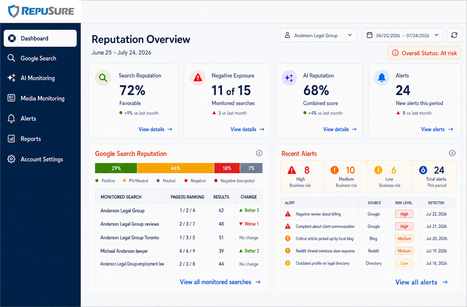The image size is (467, 307).
Task: Click the refresh icon button
Action: (x=454, y=35)
